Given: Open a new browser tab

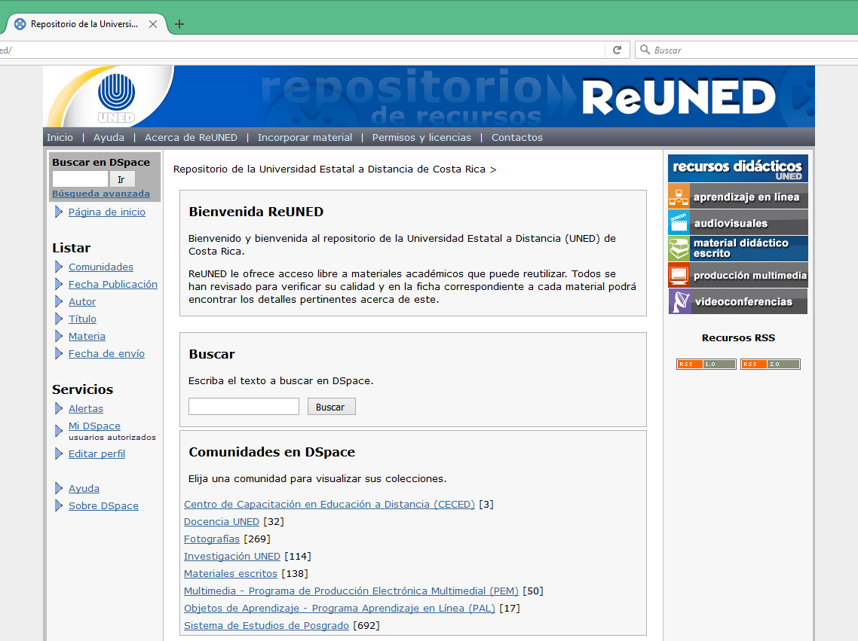Looking at the screenshot, I should (179, 23).
